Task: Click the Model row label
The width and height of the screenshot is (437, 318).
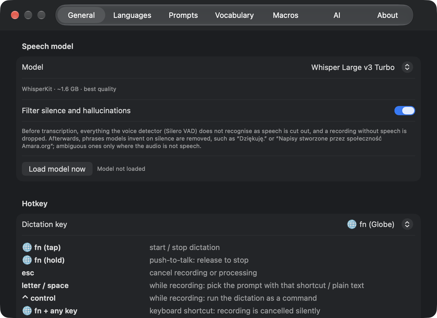Action: click(x=32, y=67)
